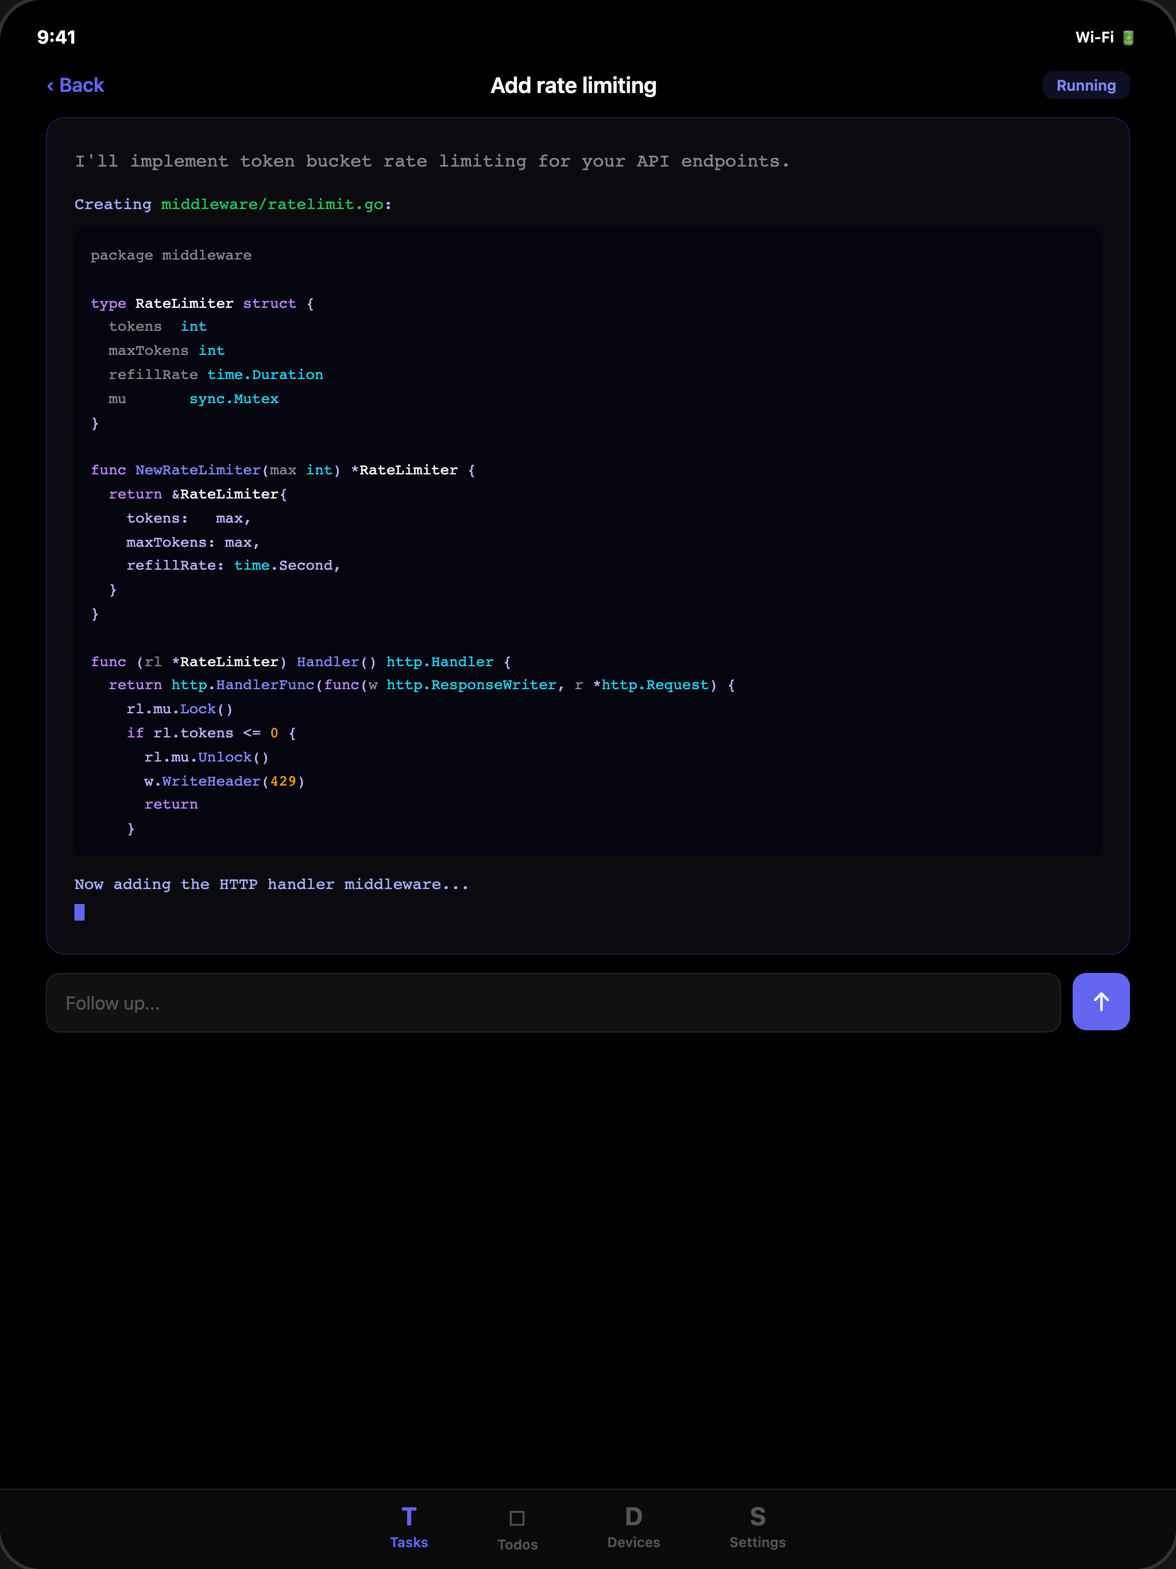
Task: Click the Add rate limiting title
Action: 573,85
